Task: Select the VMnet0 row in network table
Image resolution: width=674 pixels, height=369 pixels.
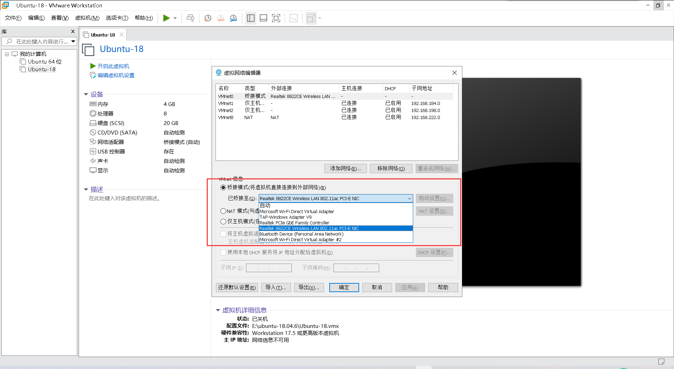Action: (x=335, y=96)
